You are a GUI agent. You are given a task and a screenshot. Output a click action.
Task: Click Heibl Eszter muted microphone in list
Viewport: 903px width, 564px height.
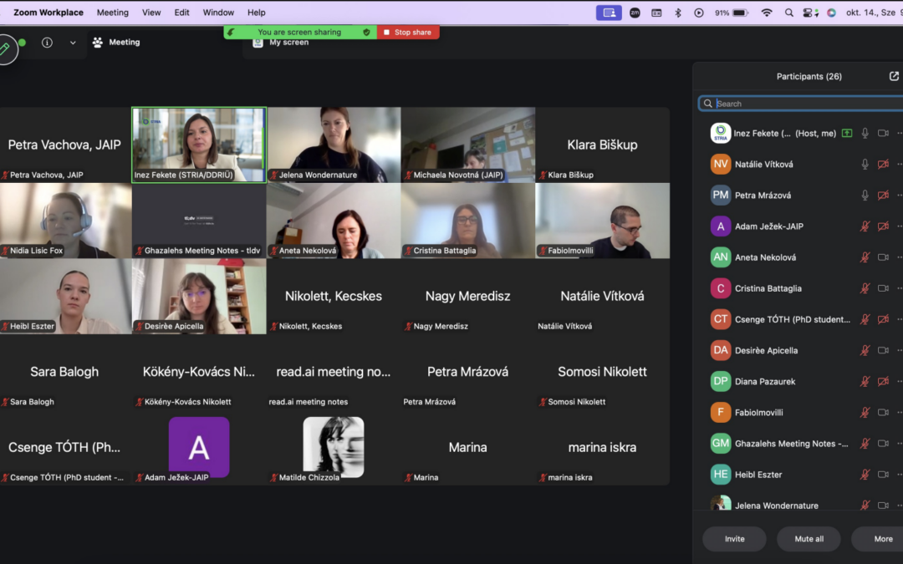coord(865,475)
